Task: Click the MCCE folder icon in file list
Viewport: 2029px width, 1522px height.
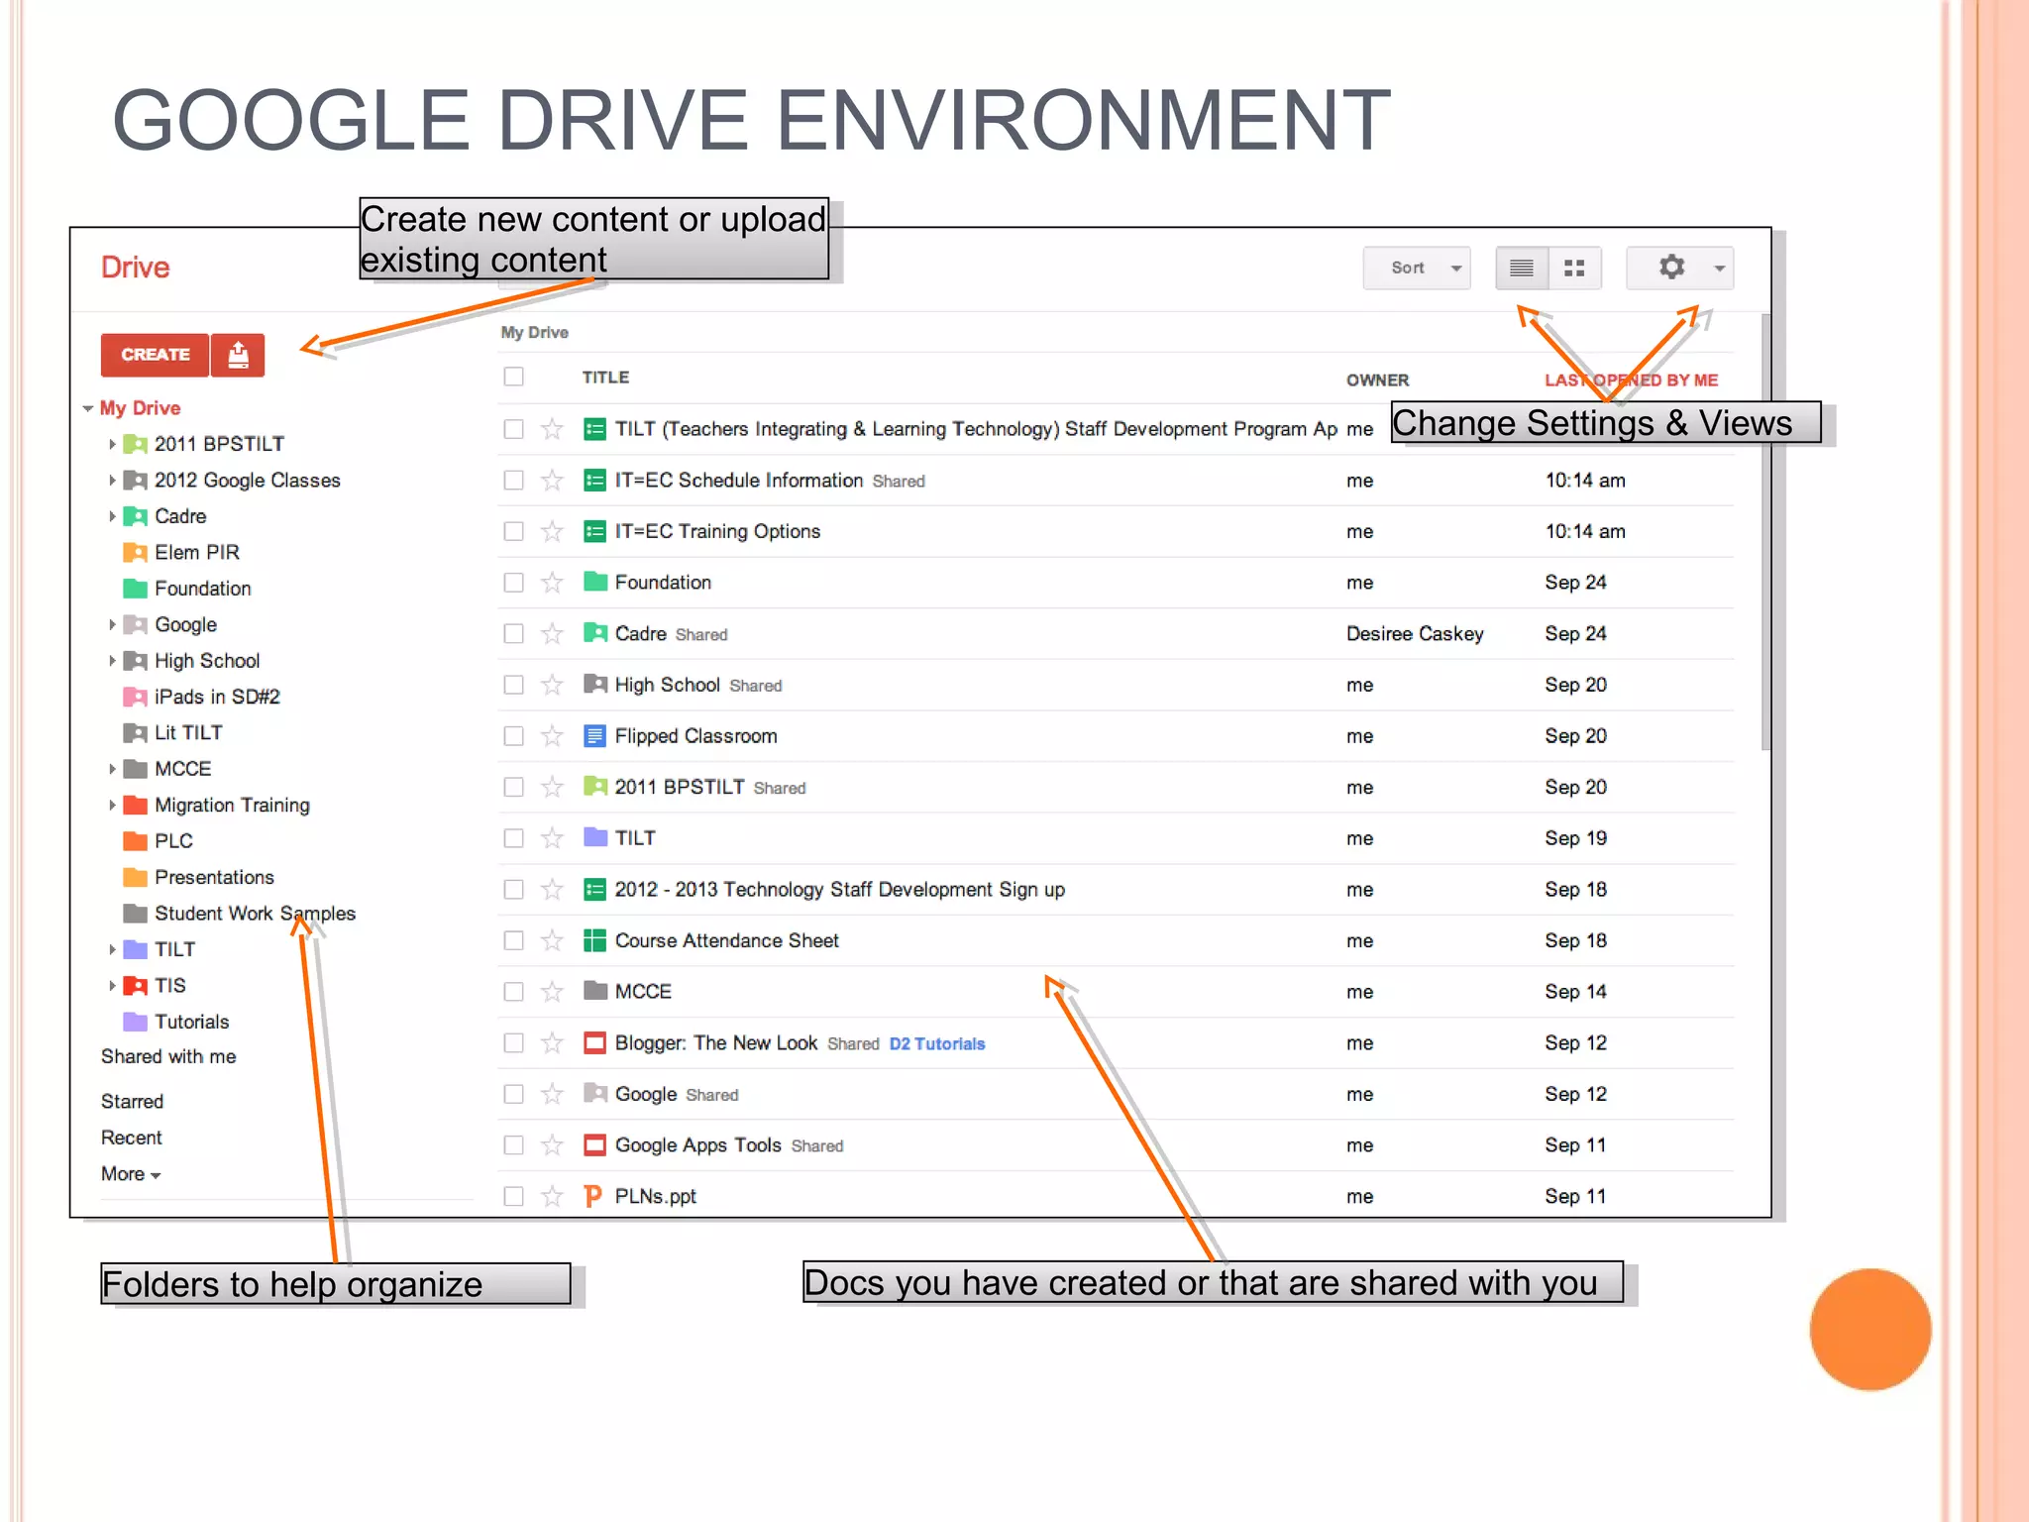Action: point(594,991)
